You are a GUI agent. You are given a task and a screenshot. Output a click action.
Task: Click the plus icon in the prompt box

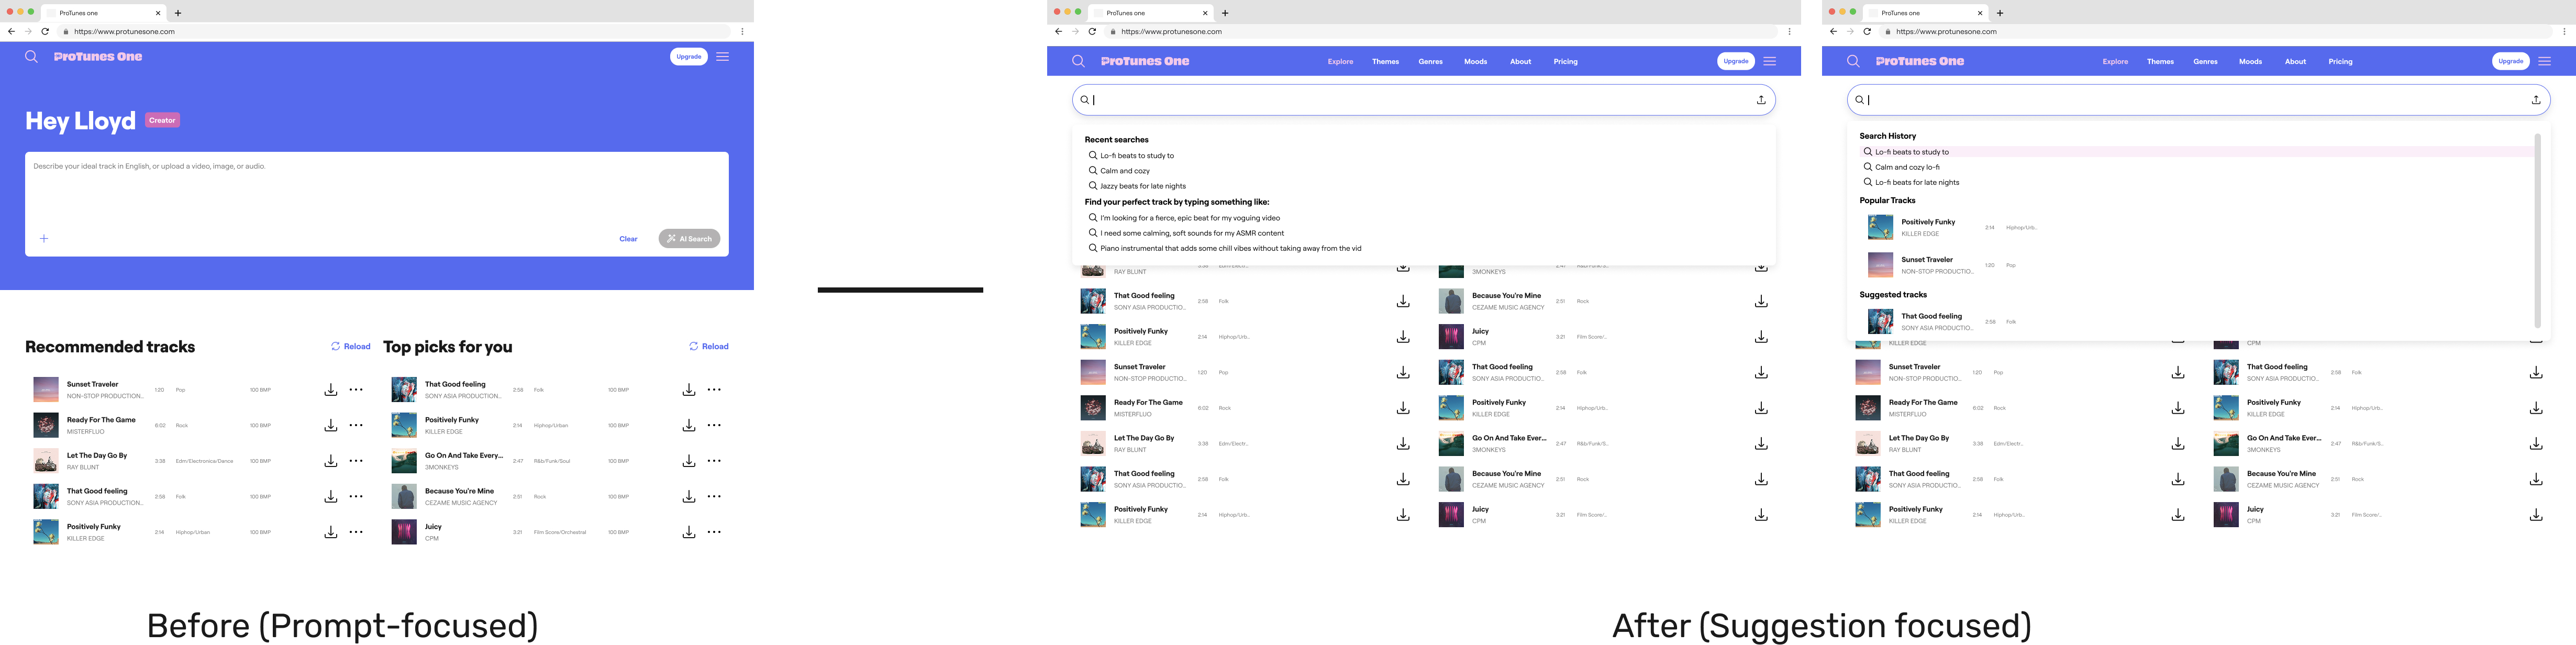43,239
